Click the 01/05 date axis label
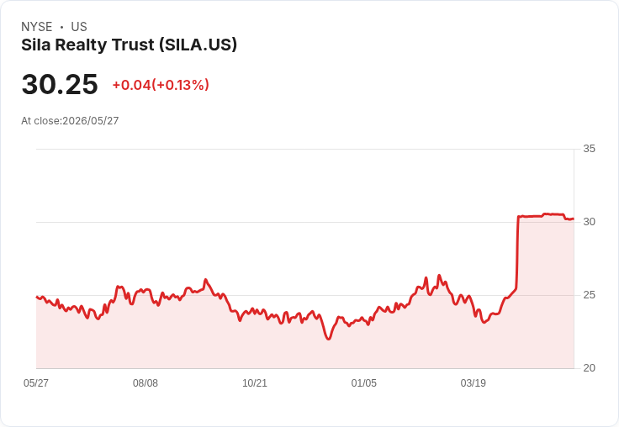 364,382
